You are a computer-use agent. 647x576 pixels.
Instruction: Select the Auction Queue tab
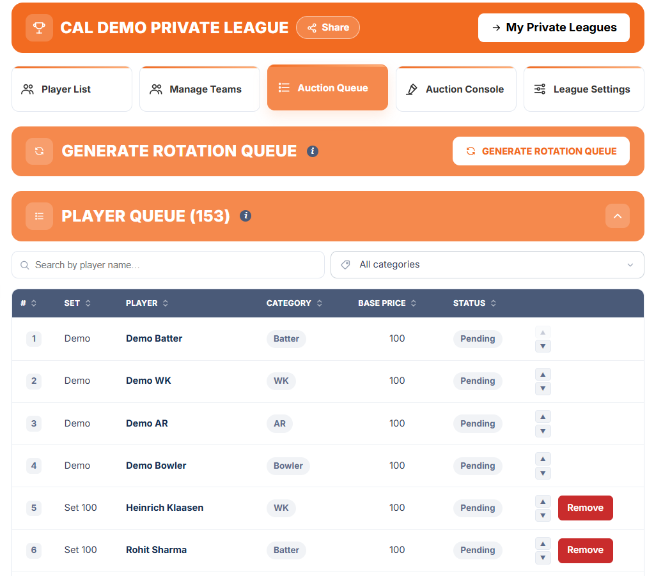tap(327, 87)
